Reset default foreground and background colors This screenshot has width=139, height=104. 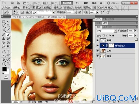[x=3, y=73]
